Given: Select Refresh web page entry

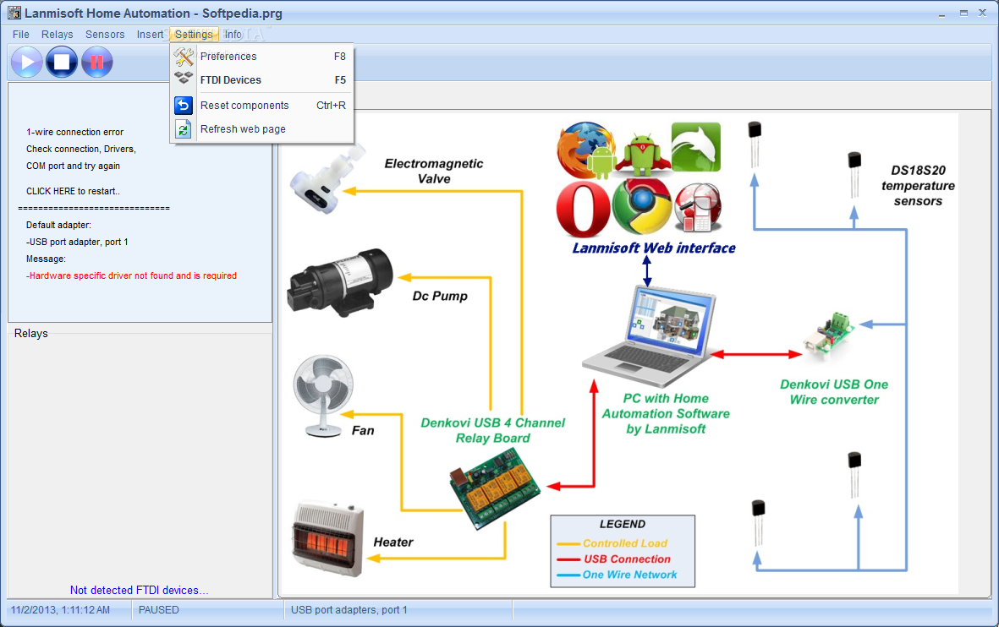Looking at the screenshot, I should coord(262,129).
